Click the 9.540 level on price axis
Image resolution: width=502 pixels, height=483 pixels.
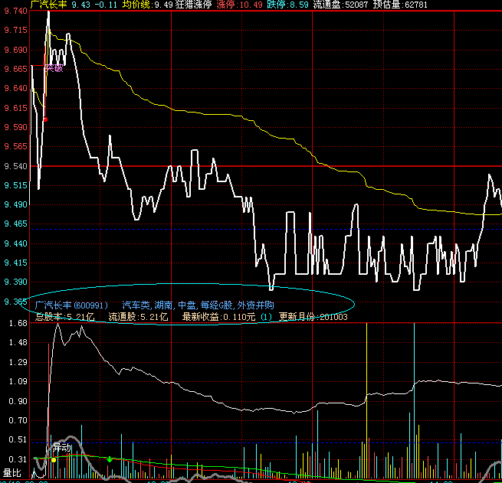tap(15, 166)
